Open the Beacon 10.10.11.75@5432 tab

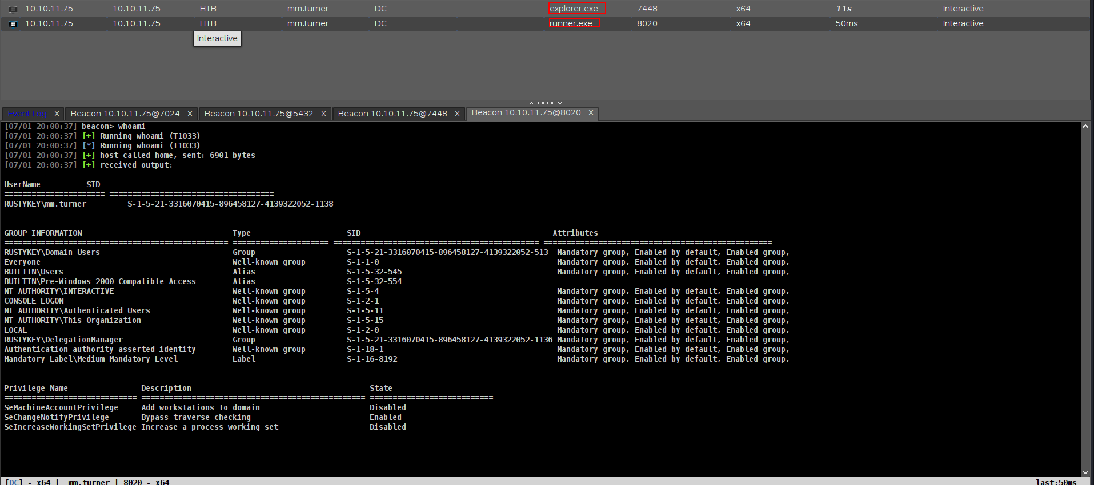(259, 114)
